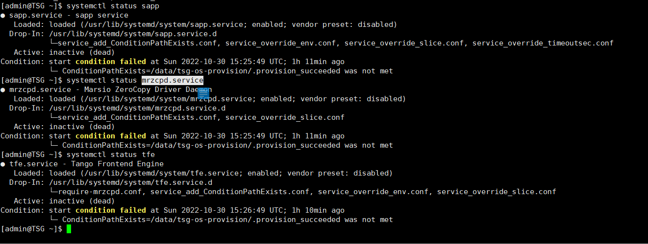648x244 pixels.
Task: Click "inactive (dead)" under tfe service
Action: coord(81,201)
